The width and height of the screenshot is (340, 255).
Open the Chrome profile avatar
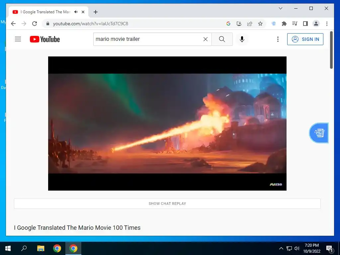pos(316,24)
